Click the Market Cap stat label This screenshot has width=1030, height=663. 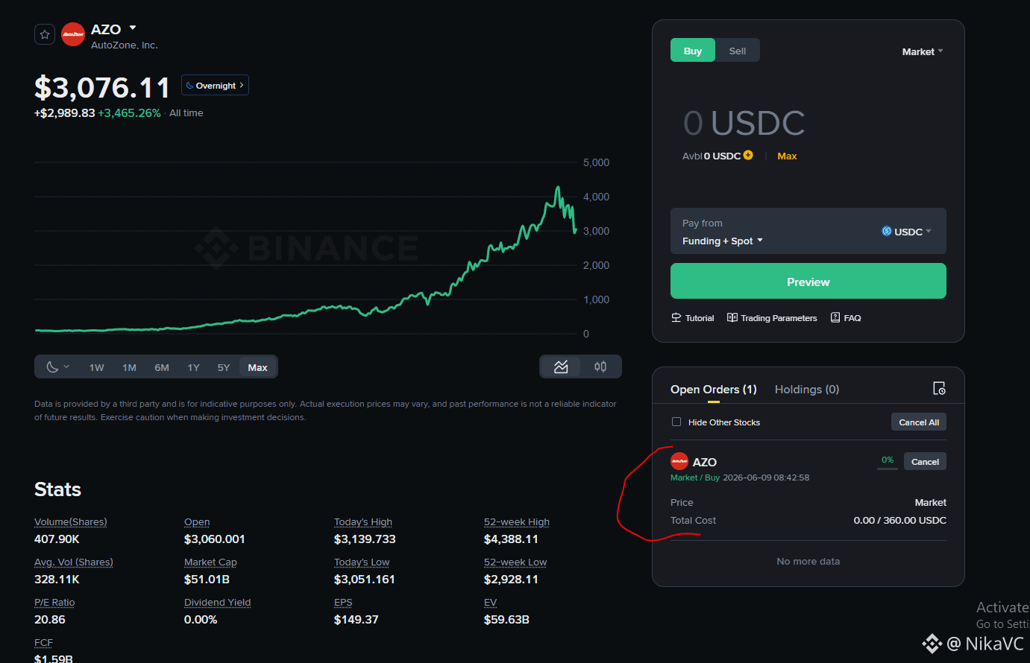coord(210,562)
